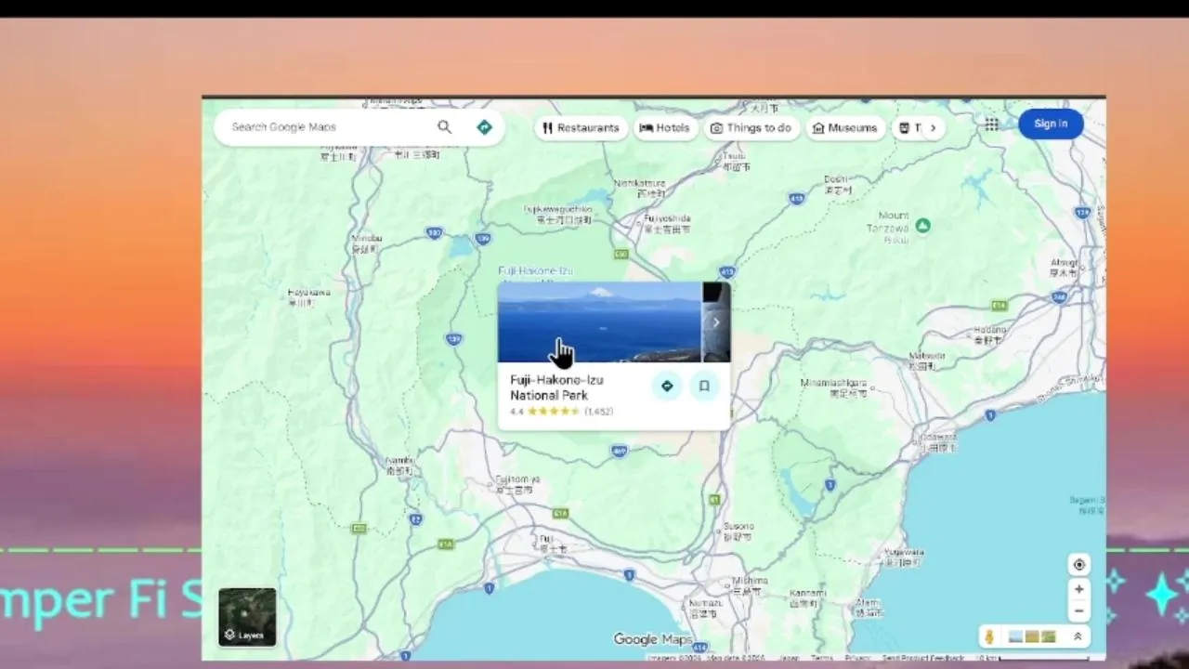This screenshot has width=1189, height=669.
Task: Center map on your location
Action: [x=1078, y=565]
